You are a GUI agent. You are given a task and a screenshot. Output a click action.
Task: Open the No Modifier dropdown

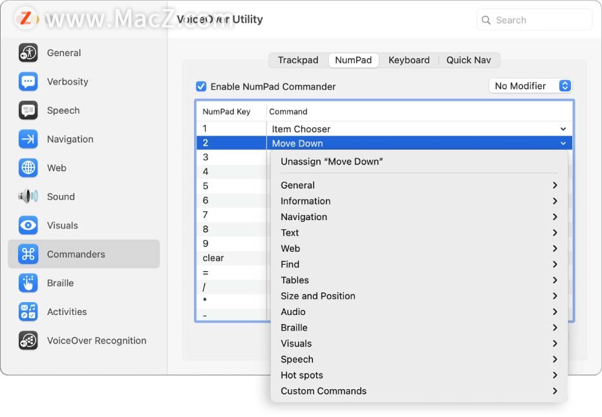(530, 86)
